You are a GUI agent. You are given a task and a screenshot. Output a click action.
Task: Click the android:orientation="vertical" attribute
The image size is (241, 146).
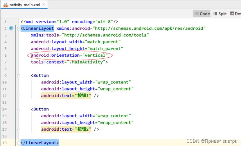pyautogui.click(x=69, y=55)
